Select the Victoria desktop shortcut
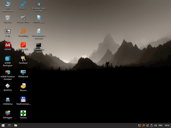This screenshot has height=128, width=171. point(23,113)
